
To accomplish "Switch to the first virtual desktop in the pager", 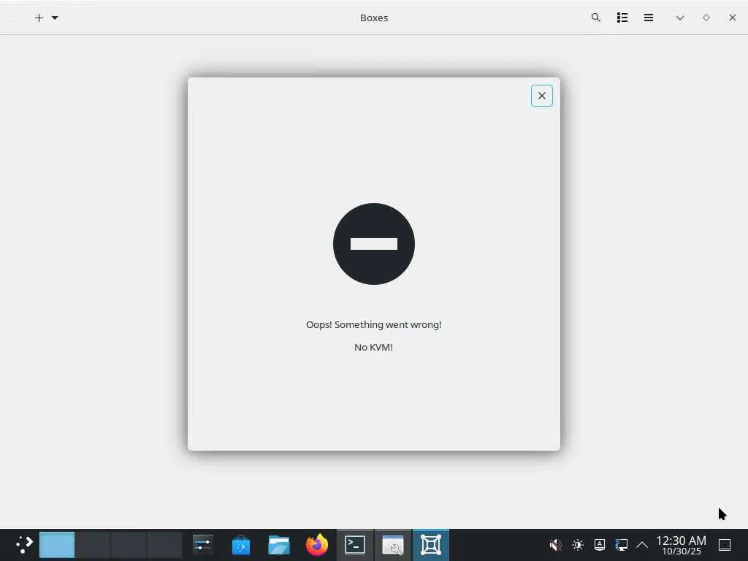I will tap(57, 545).
